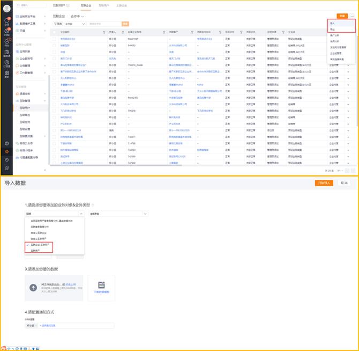
Task: Open CRM from the dark sidebar
Action: [x=6, y=33]
